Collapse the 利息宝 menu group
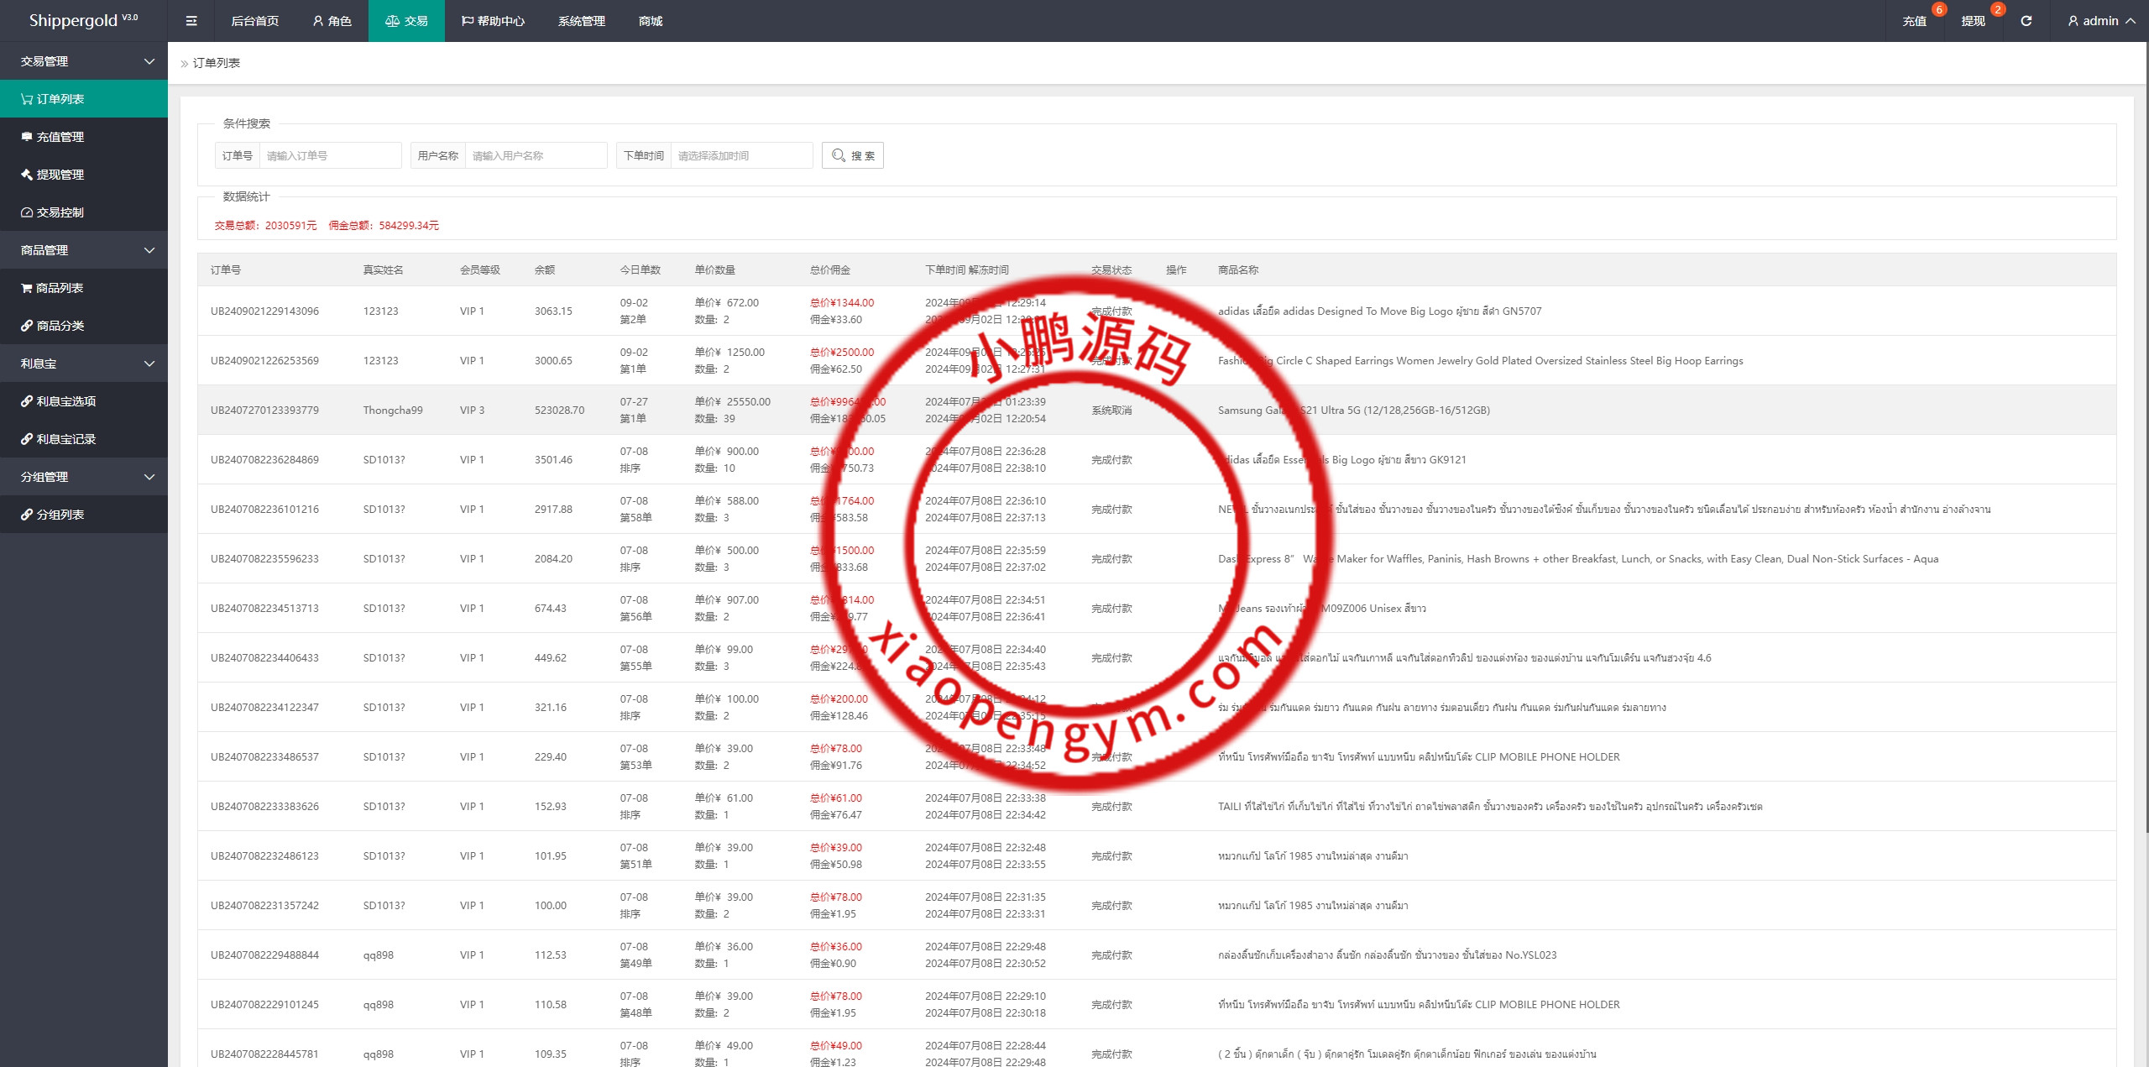The image size is (2149, 1067). click(x=149, y=363)
